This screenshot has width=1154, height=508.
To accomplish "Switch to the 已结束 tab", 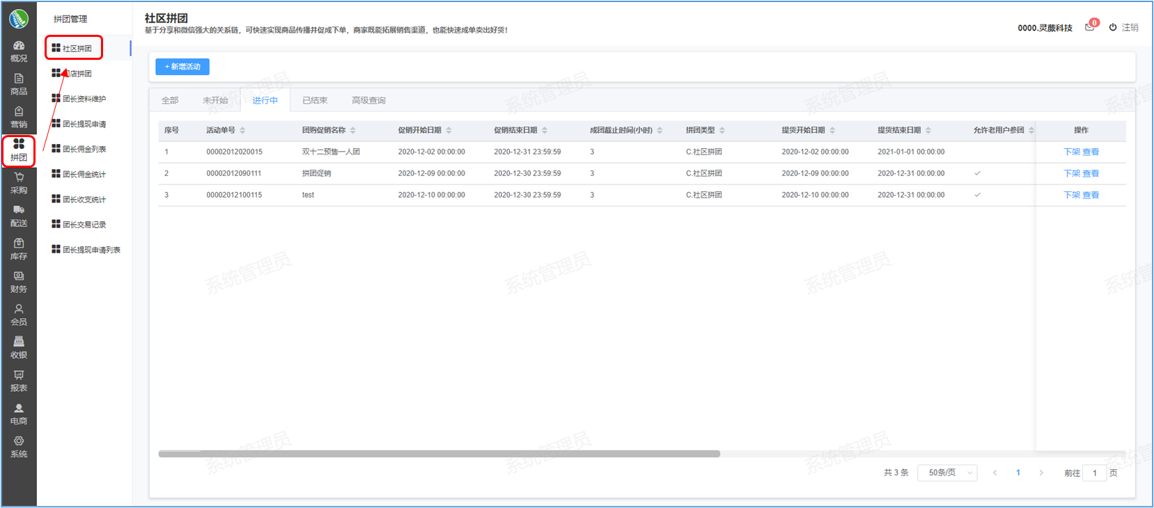I will pos(315,100).
